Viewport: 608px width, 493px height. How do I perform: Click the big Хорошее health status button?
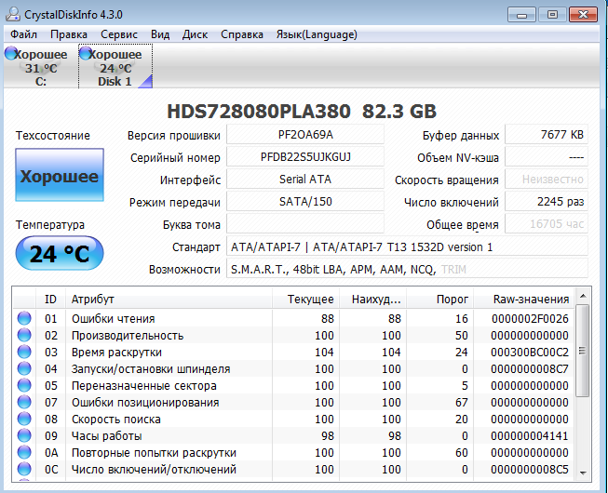point(60,175)
